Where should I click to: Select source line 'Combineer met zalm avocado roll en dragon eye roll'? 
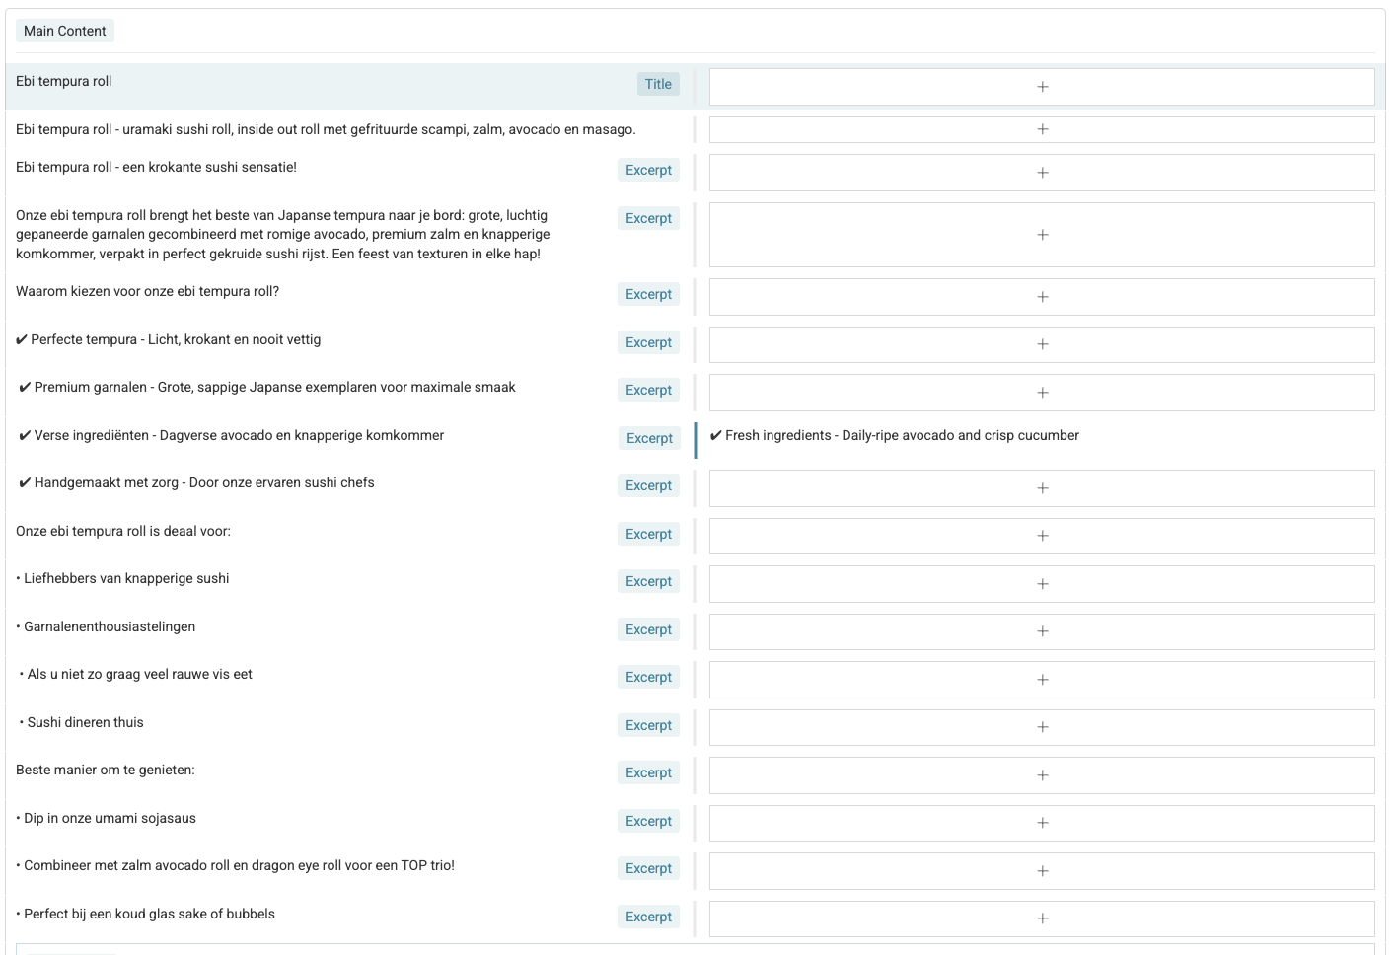pyautogui.click(x=236, y=865)
